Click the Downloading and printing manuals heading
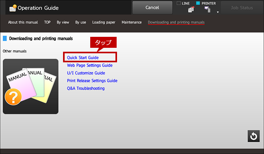The height and width of the screenshot is (154, 264). (41, 38)
